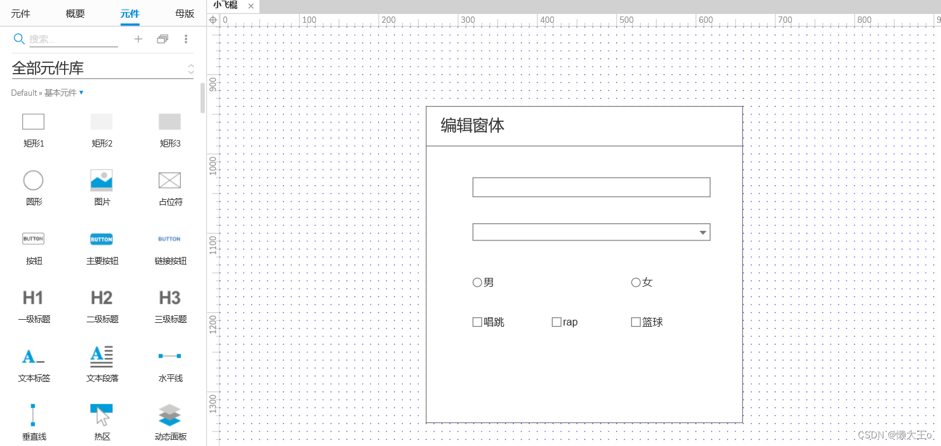Viewport: 941px width, 446px height.
Task: Switch to the 母版 tab
Action: (185, 13)
